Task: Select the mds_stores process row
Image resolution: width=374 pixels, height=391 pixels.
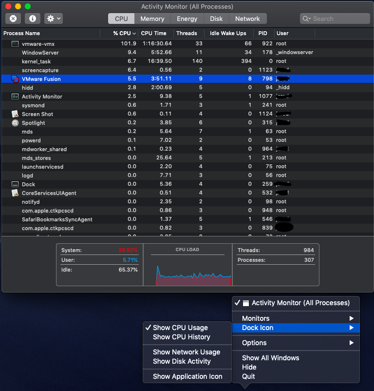Action: pyautogui.click(x=188, y=158)
